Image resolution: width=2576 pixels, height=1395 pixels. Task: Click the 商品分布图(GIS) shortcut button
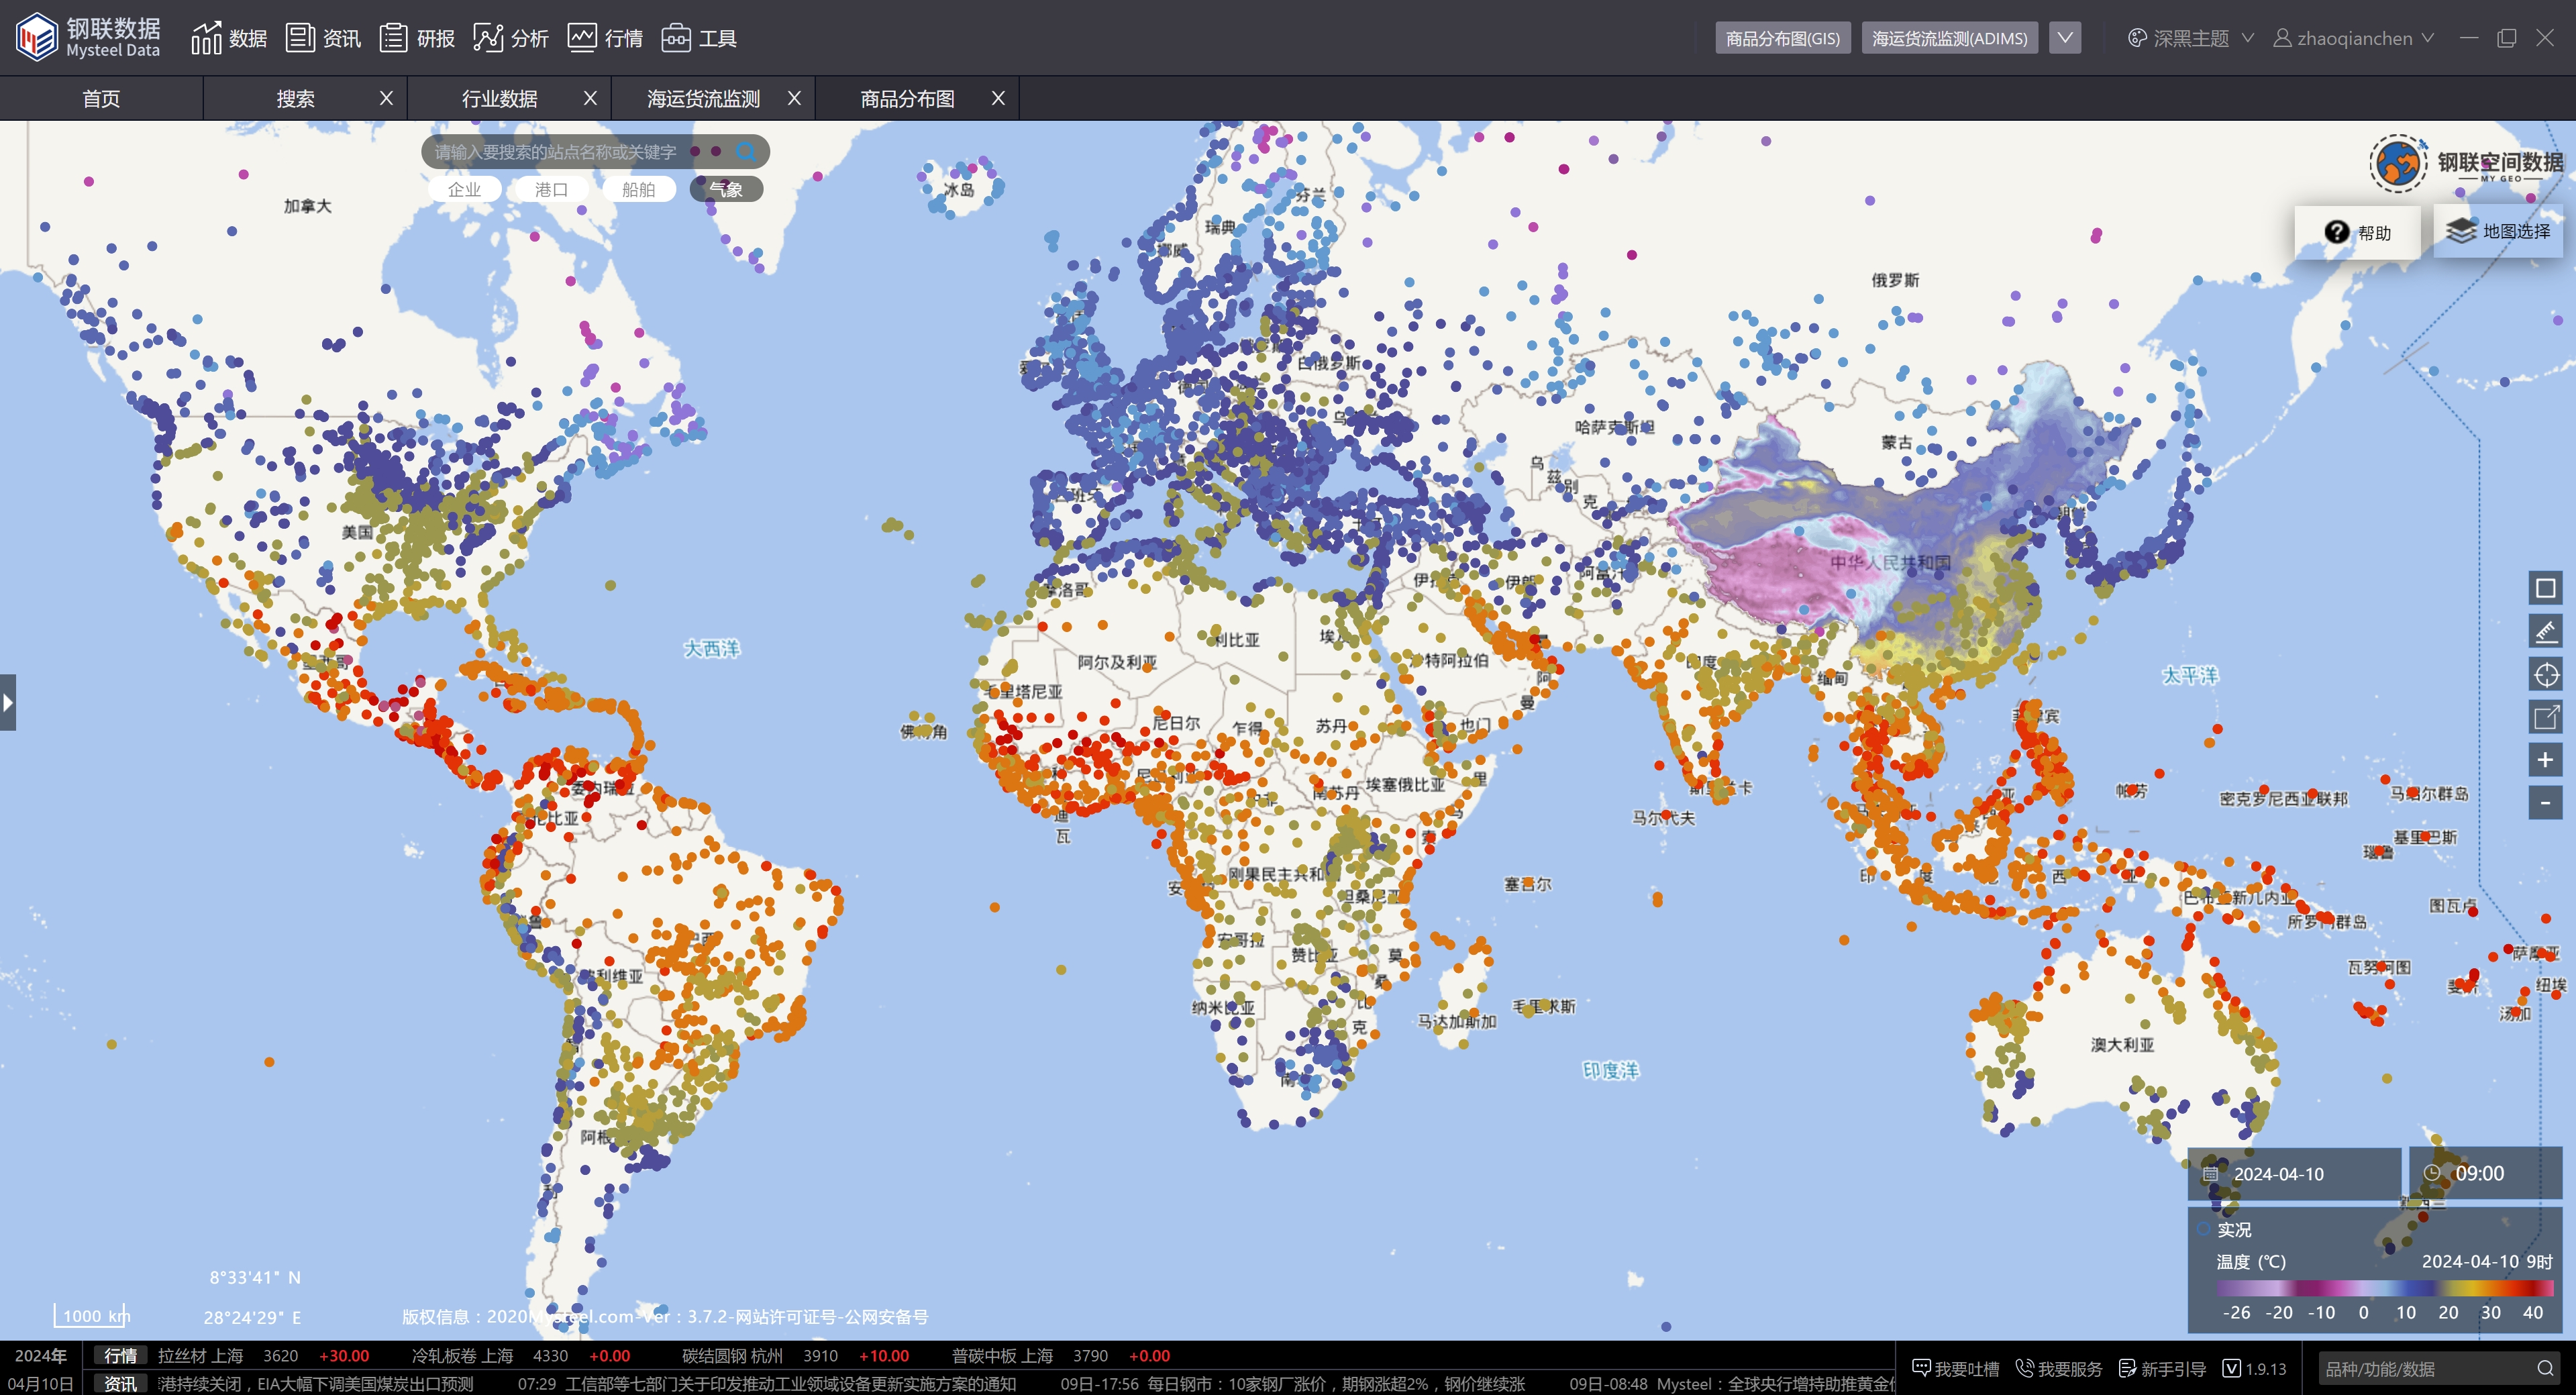tap(1782, 38)
